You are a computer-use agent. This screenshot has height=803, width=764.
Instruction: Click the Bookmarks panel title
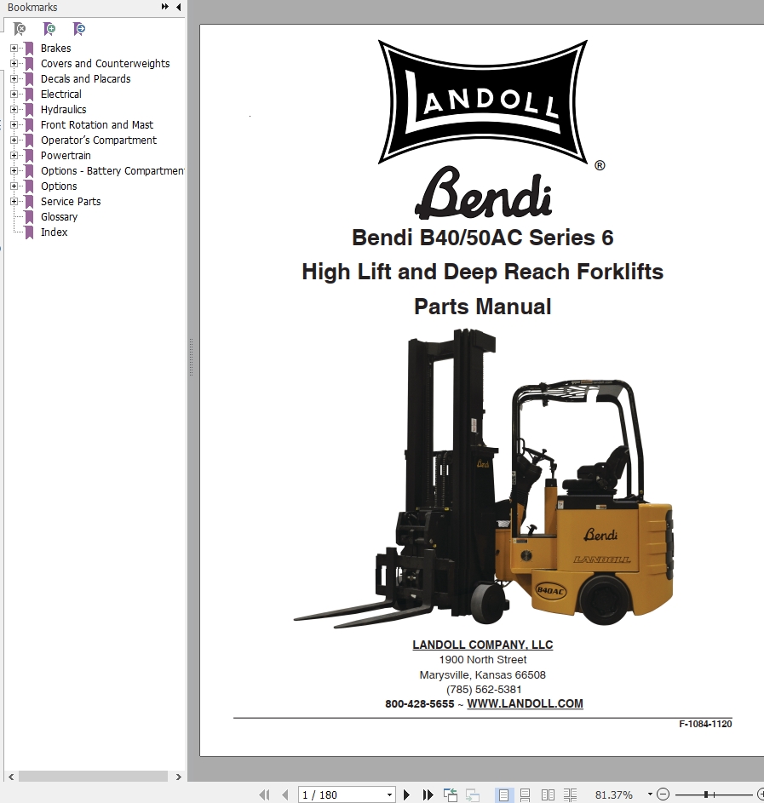tap(32, 7)
